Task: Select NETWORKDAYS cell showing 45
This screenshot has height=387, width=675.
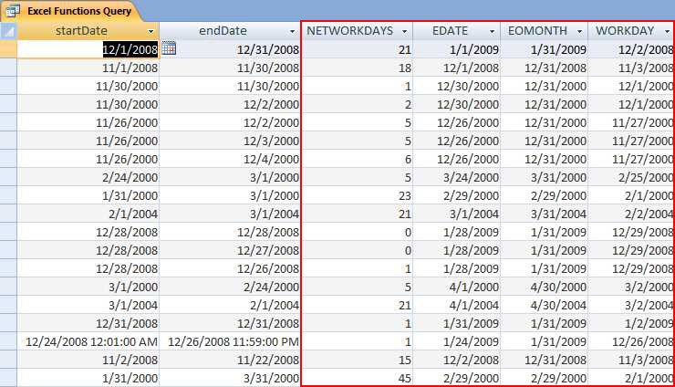Action: pyautogui.click(x=357, y=378)
